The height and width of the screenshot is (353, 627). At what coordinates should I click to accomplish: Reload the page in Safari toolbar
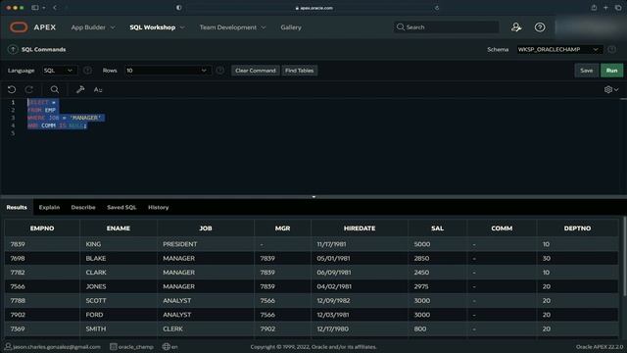coord(437,8)
